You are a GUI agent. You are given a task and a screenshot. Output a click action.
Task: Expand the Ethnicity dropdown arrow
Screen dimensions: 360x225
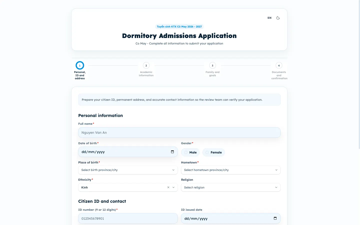(173, 187)
